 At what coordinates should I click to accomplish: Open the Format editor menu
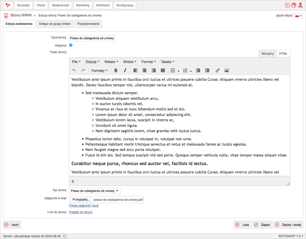coord(149,62)
